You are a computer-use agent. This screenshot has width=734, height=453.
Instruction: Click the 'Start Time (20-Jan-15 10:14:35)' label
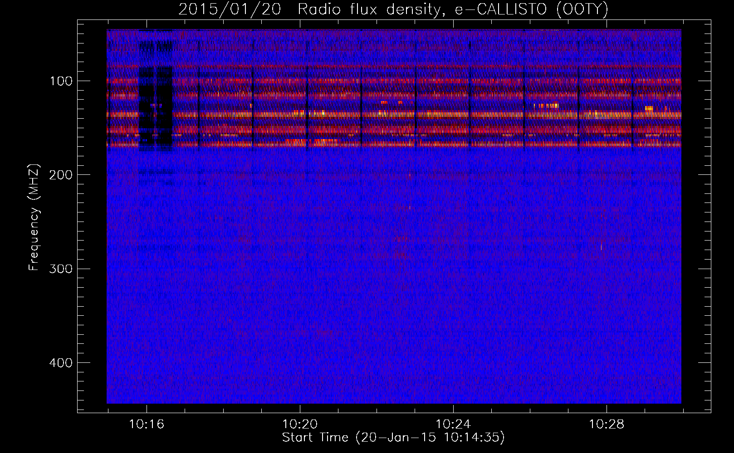[393, 438]
